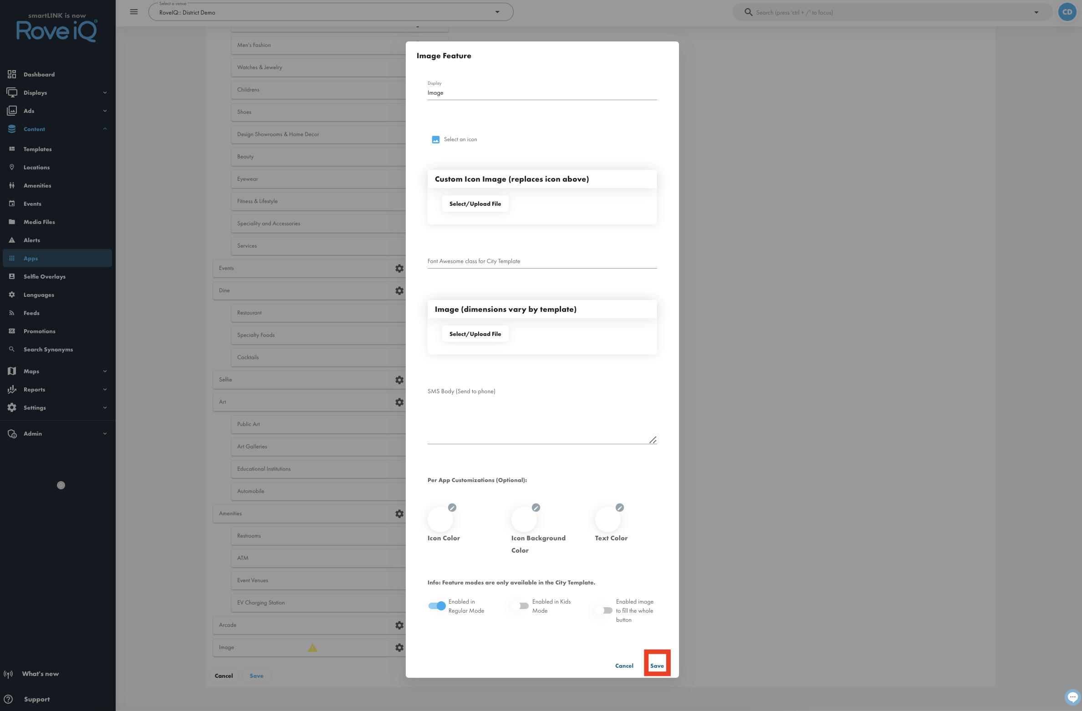
Task: Click the warning triangle on Image row
Action: click(x=312, y=647)
